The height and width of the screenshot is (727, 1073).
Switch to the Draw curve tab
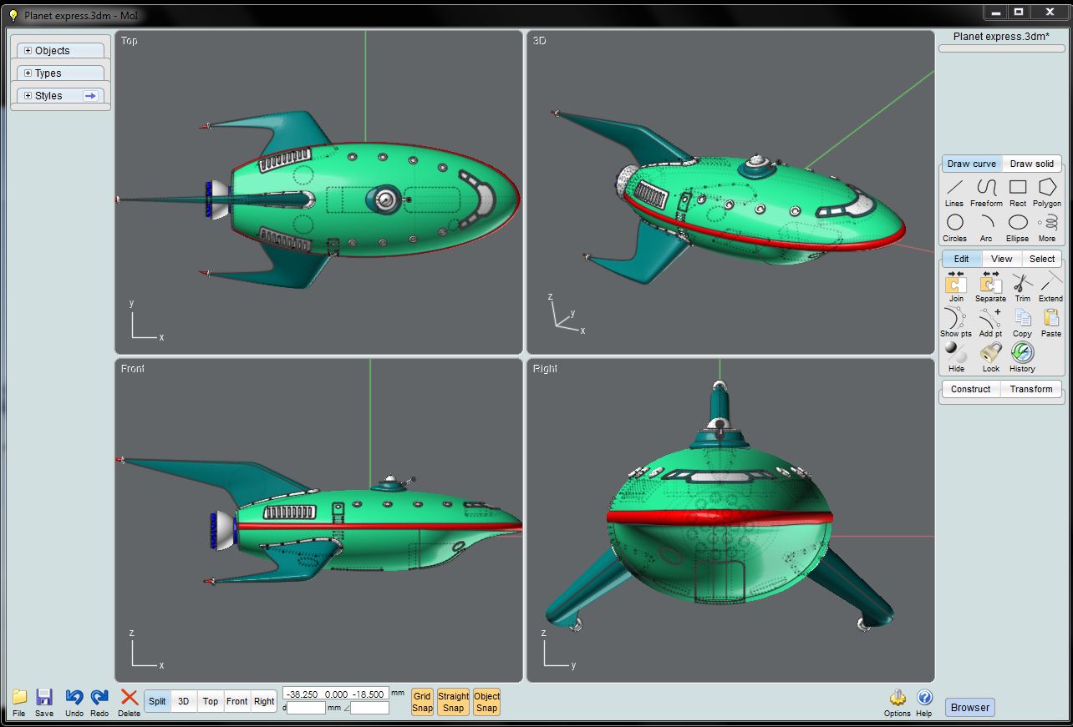(971, 164)
